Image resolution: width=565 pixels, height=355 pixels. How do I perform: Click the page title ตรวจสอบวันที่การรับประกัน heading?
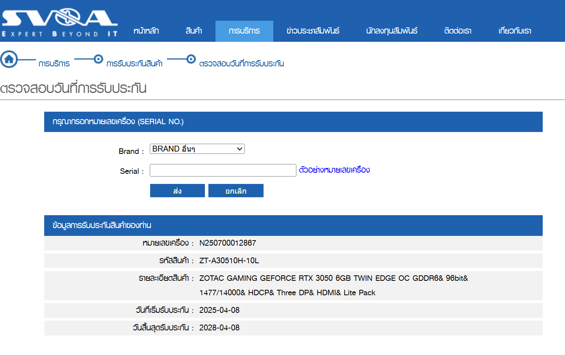73,88
